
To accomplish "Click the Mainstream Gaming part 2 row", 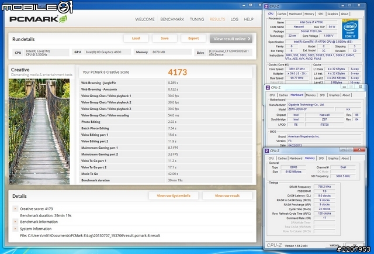I will click(x=165, y=155).
